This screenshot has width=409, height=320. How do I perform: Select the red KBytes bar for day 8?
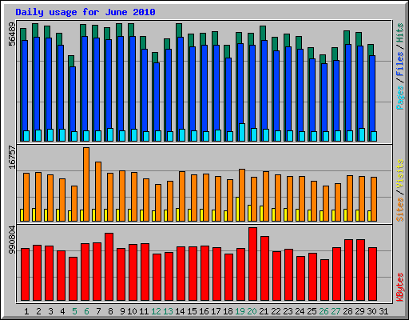point(109,266)
